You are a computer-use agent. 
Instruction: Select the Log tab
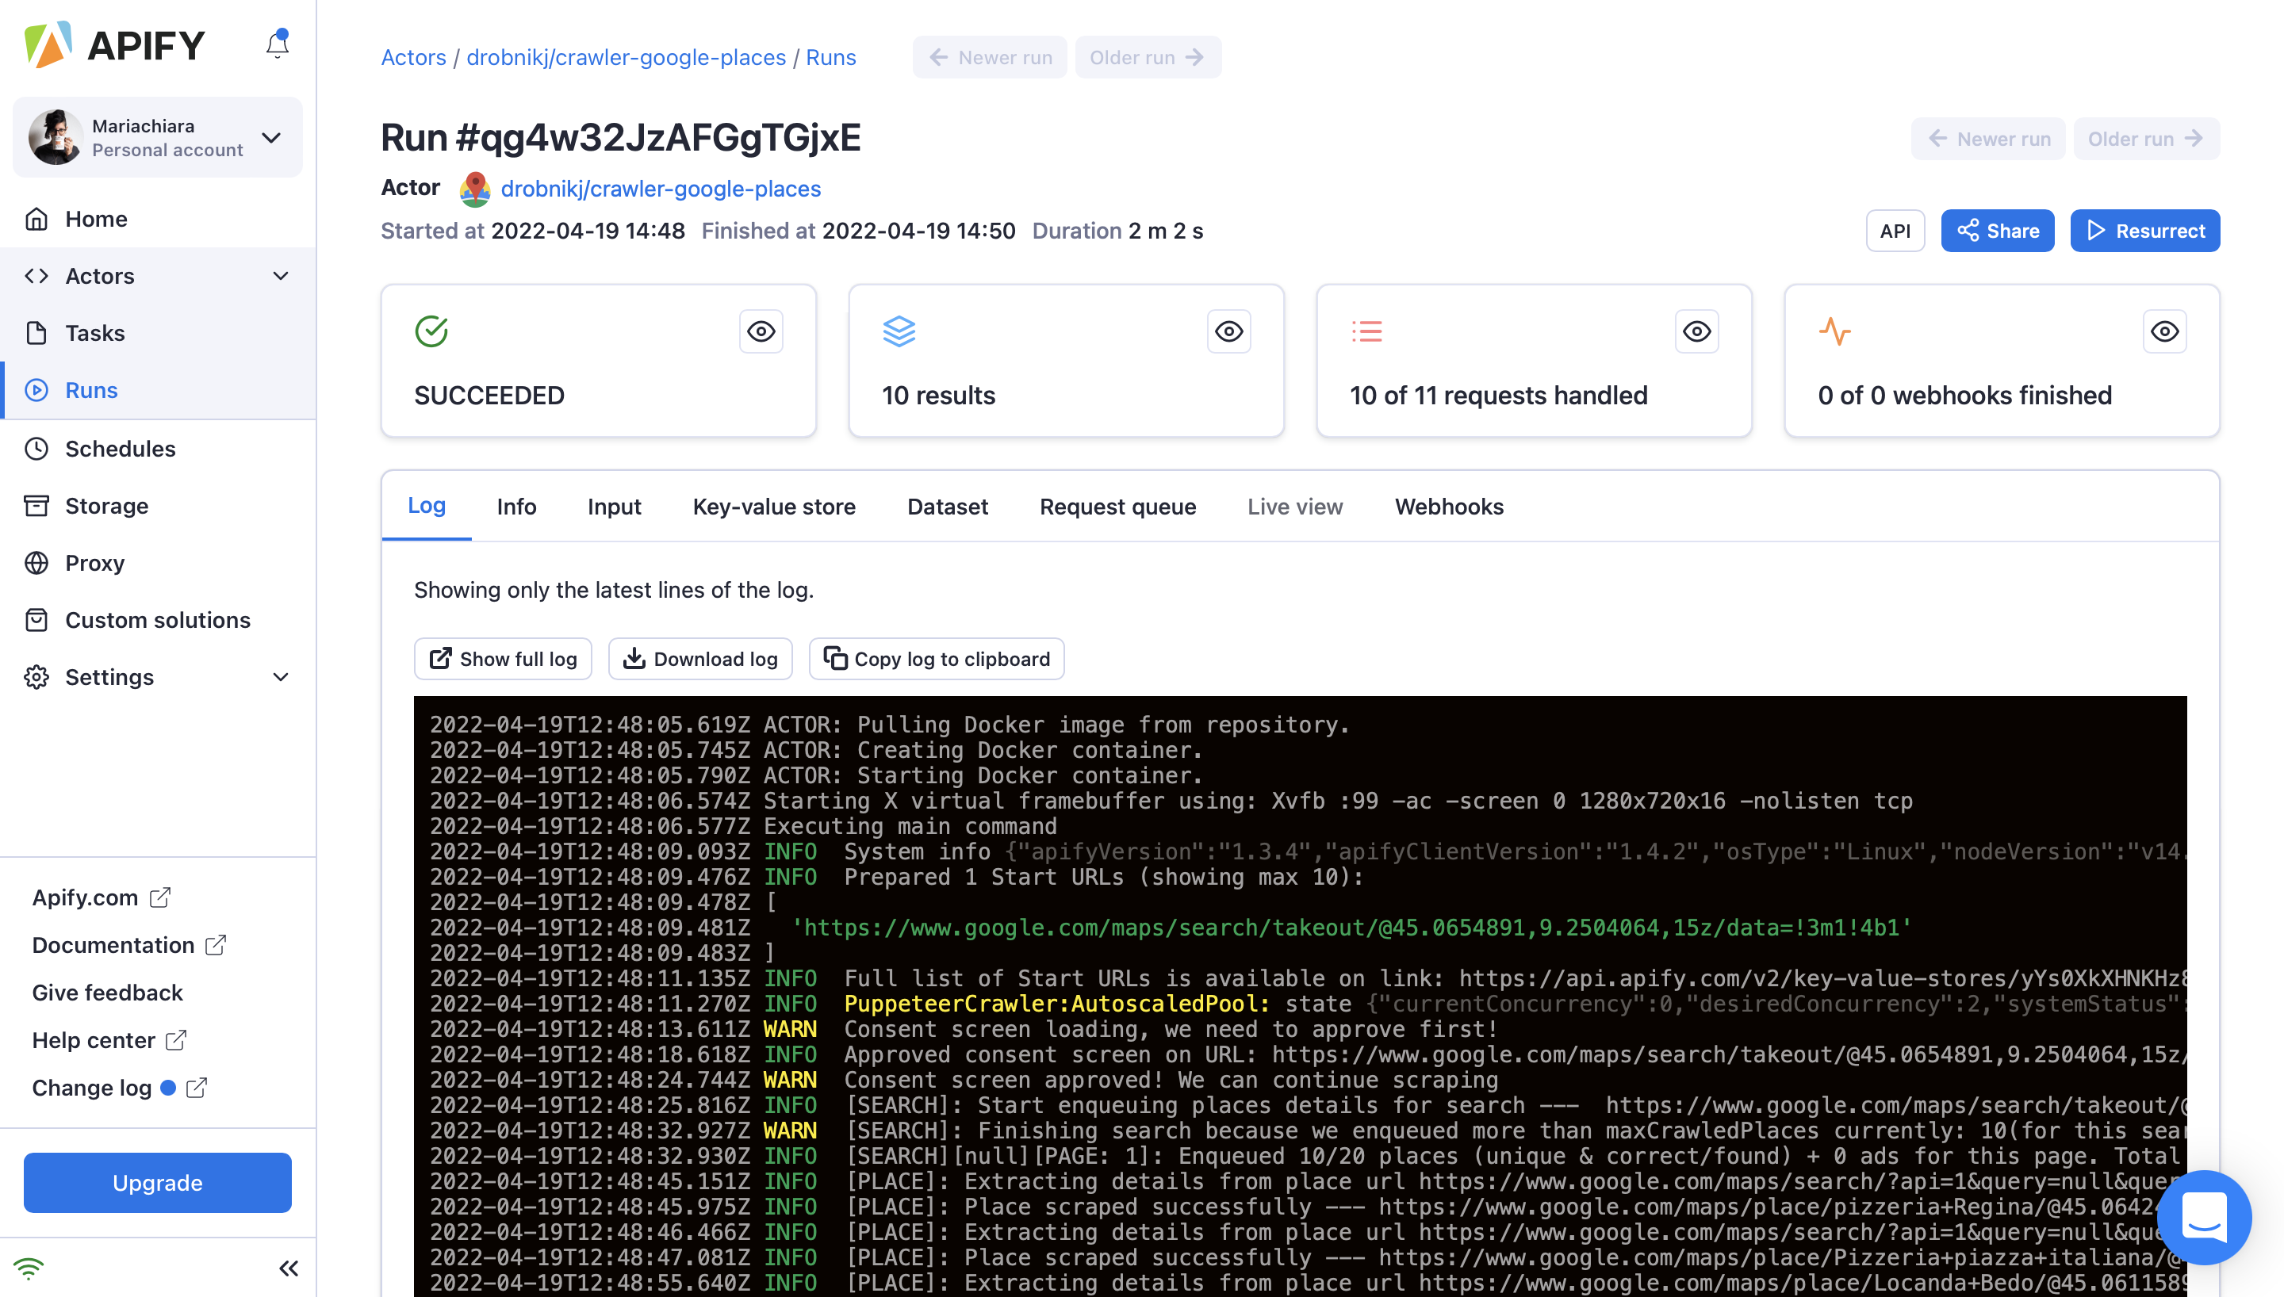tap(427, 506)
